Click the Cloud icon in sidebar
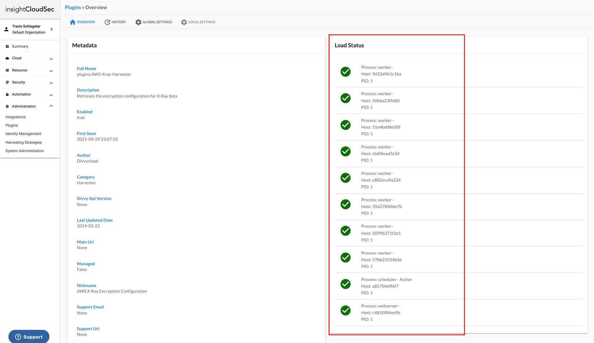This screenshot has height=343, width=594. coord(7,58)
